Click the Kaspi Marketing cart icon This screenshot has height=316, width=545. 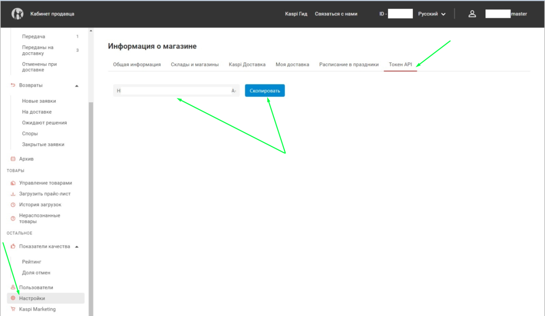pos(13,309)
